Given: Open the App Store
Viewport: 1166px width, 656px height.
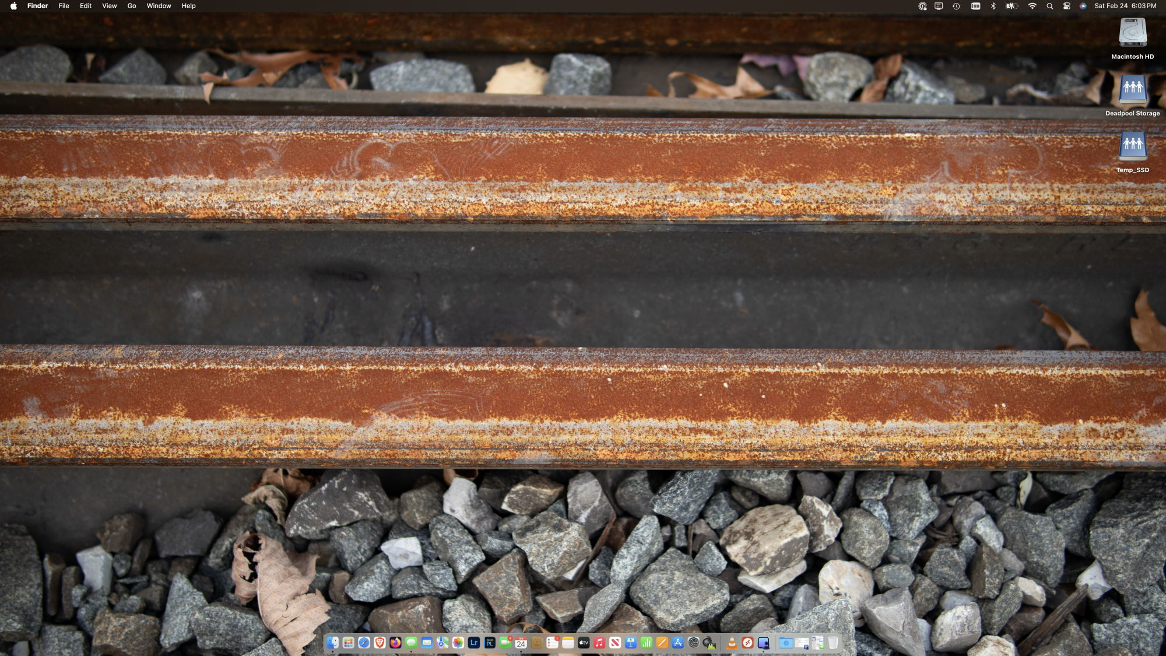Looking at the screenshot, I should click(677, 643).
